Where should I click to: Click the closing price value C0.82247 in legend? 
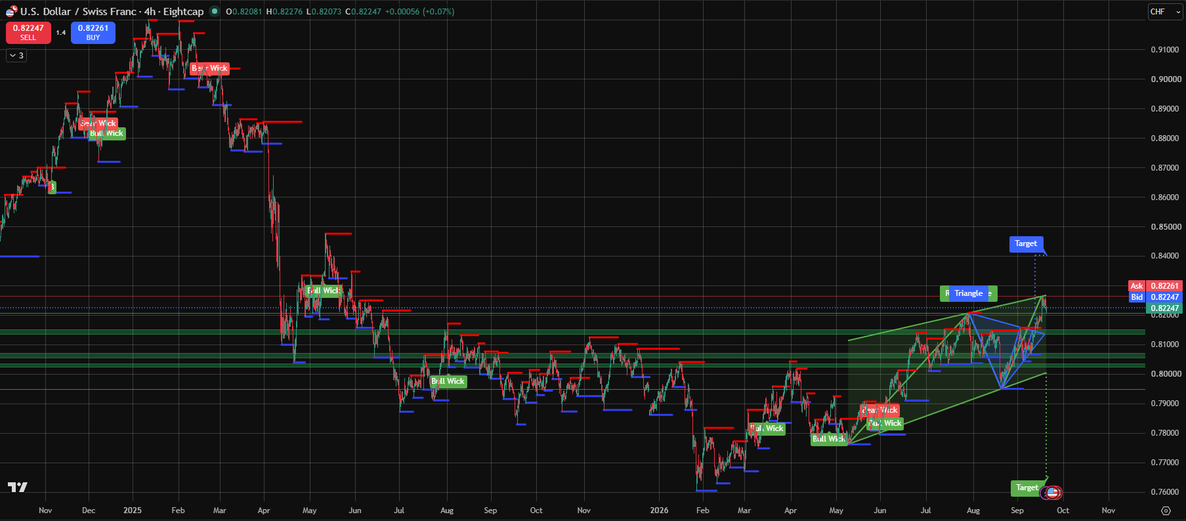363,12
